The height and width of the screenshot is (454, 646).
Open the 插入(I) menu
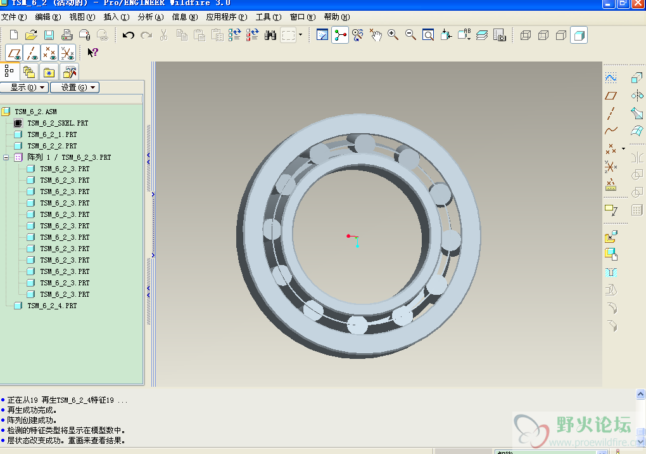116,17
